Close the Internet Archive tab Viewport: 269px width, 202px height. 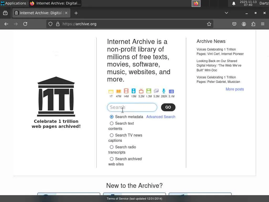coord(66,13)
